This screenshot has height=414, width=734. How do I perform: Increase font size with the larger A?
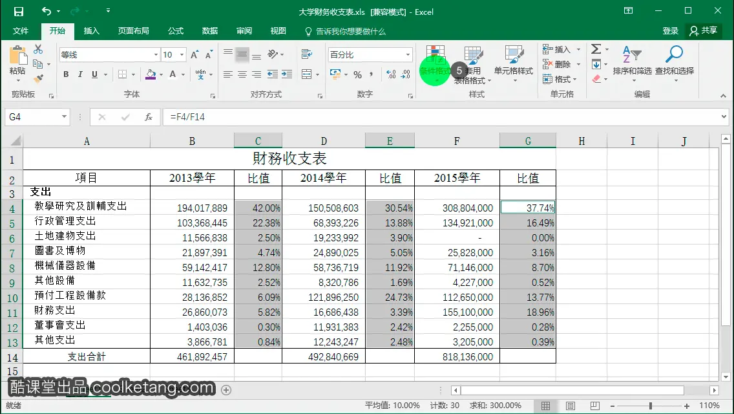coord(194,55)
